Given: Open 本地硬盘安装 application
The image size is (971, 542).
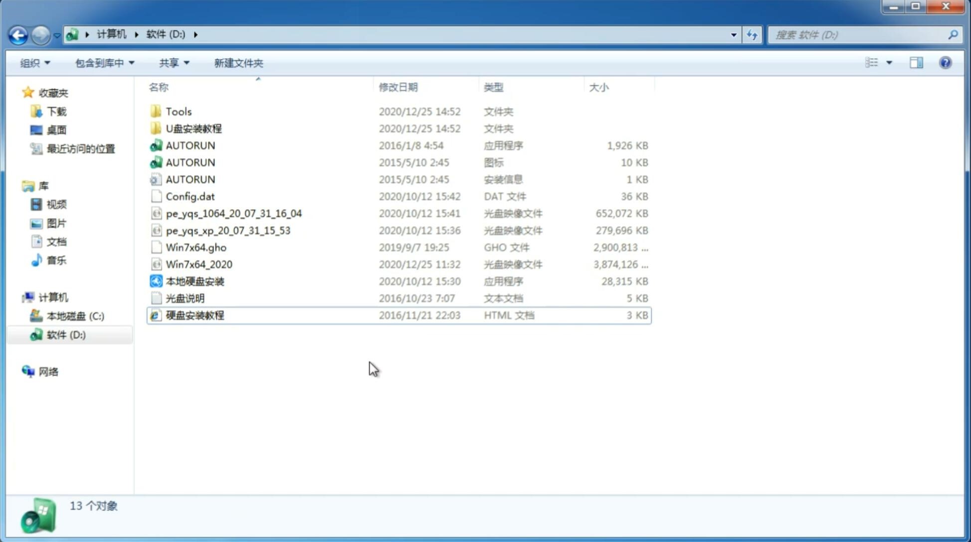Looking at the screenshot, I should pos(194,281).
